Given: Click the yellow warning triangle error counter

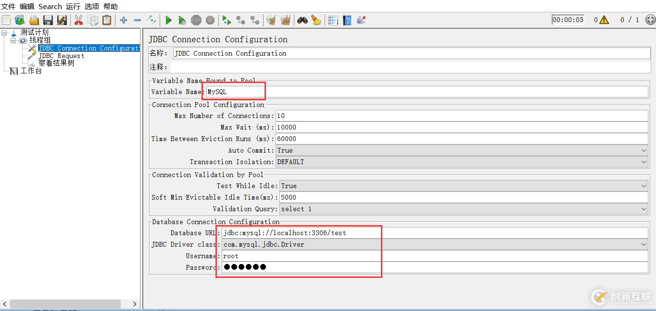Looking at the screenshot, I should pyautogui.click(x=604, y=20).
